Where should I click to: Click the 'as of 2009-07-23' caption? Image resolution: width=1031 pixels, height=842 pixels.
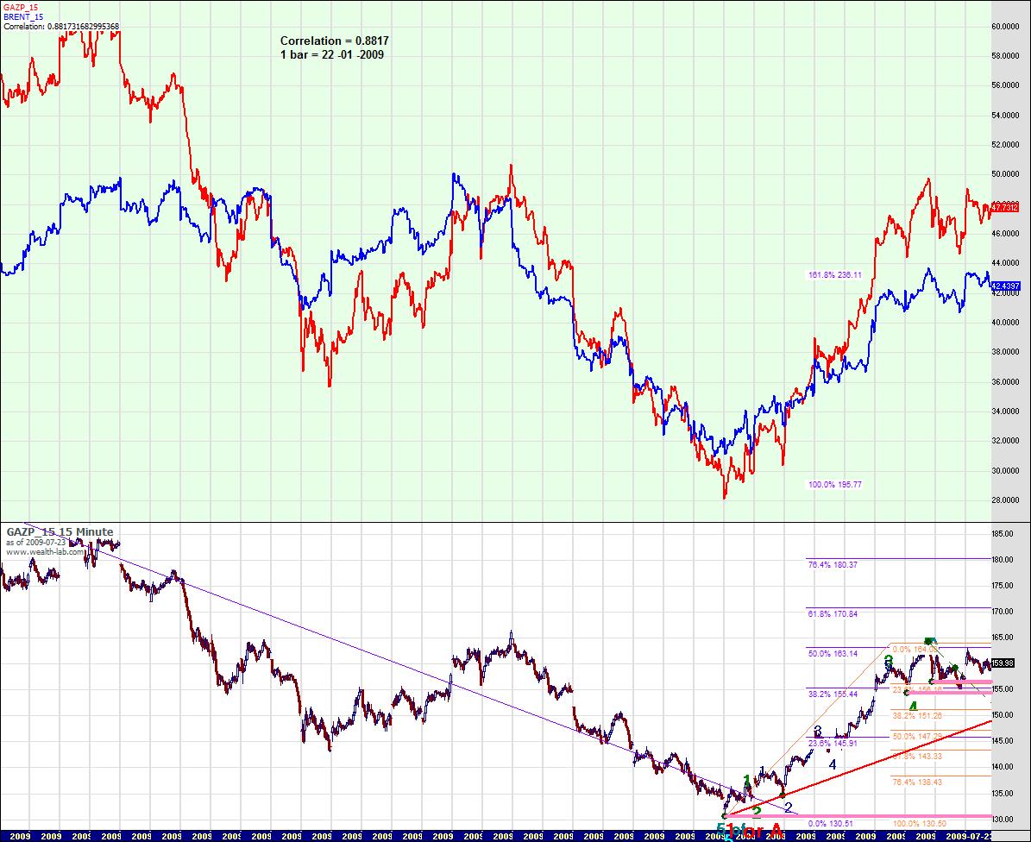36,543
